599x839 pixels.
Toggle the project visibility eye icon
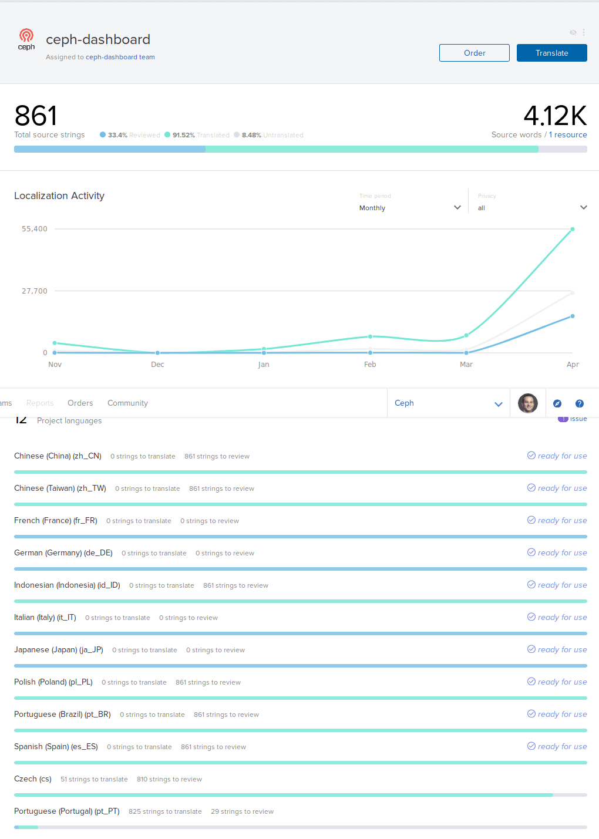[573, 32]
